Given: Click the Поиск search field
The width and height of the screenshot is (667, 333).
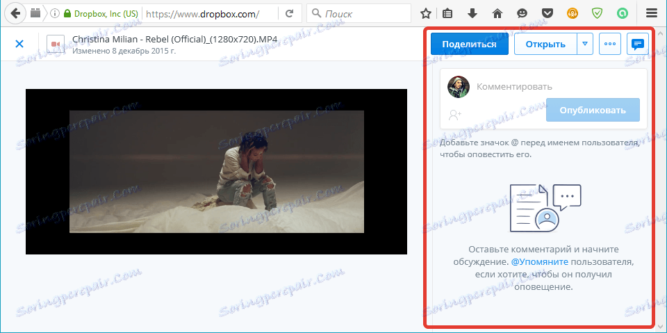Looking at the screenshot, I should 359,14.
